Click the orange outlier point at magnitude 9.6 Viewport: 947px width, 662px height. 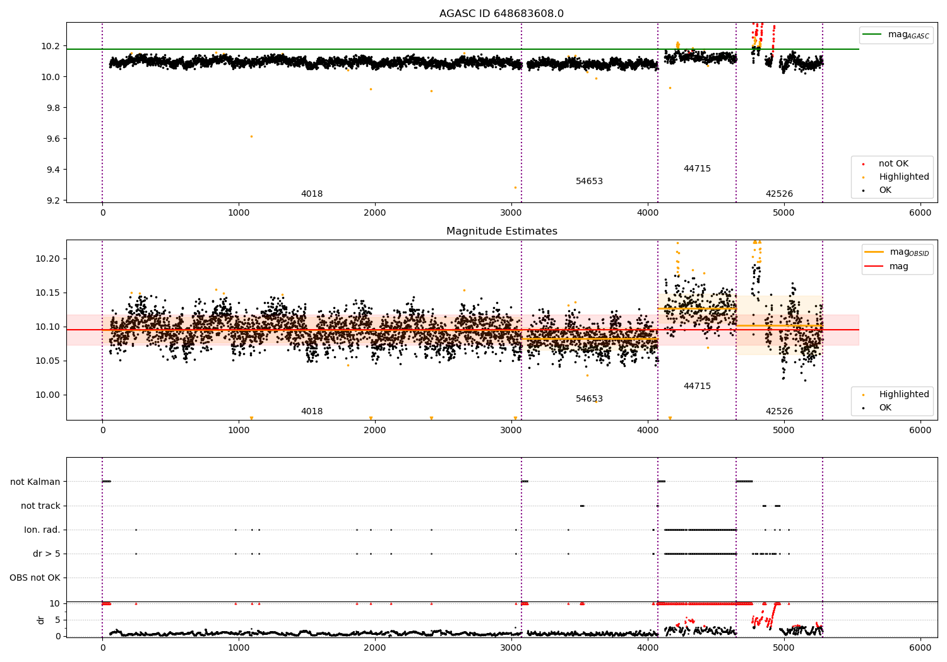[x=251, y=137]
